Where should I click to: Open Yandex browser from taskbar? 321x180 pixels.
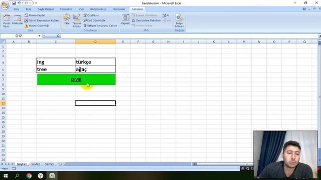tap(41, 175)
